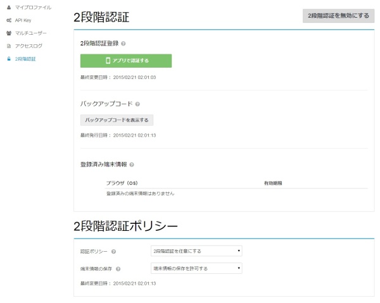Click the gears icon next to API Key
The width and height of the screenshot is (380, 303).
coord(8,20)
